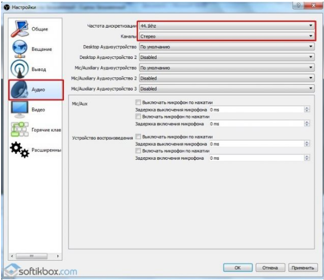324x280 pixels.
Task: Click the sidebar horizontal scrollbar right arrow
Action: (58, 256)
